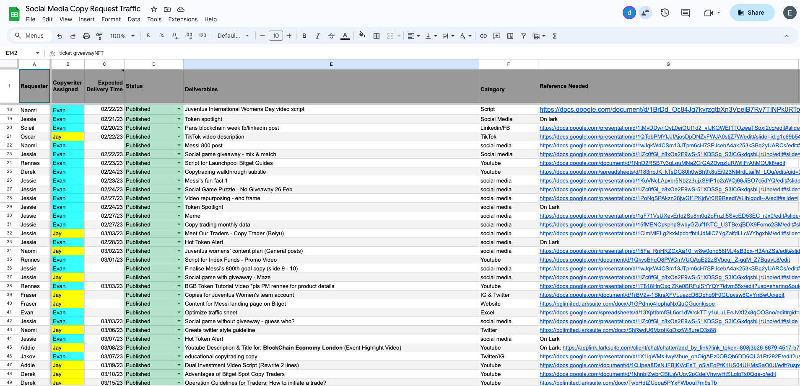Click the Share button
Screen dimensions: 800x386
coord(752,13)
